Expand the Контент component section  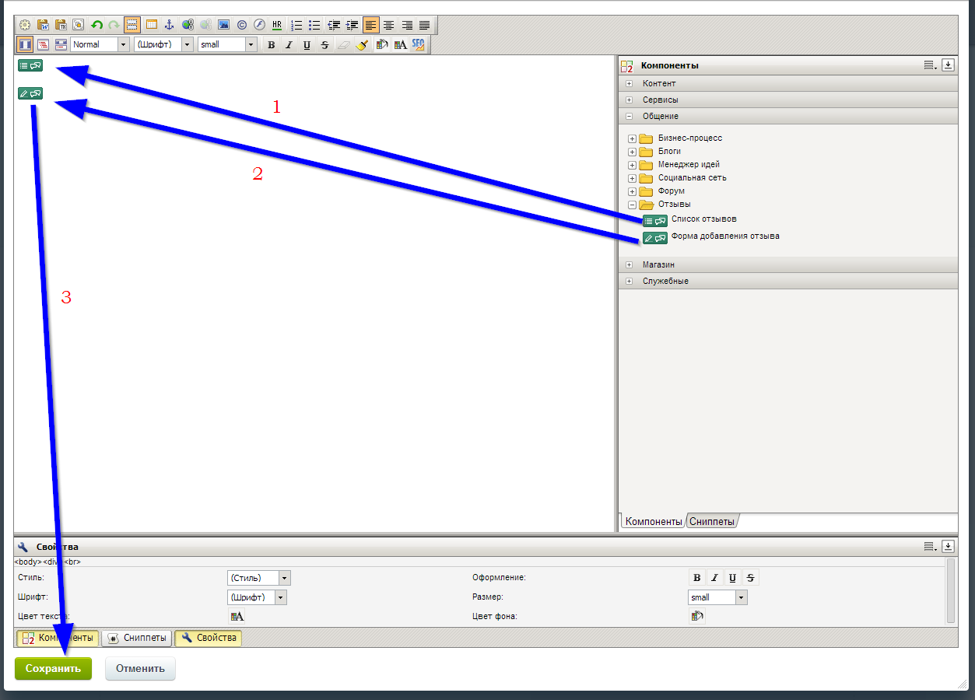[x=630, y=83]
